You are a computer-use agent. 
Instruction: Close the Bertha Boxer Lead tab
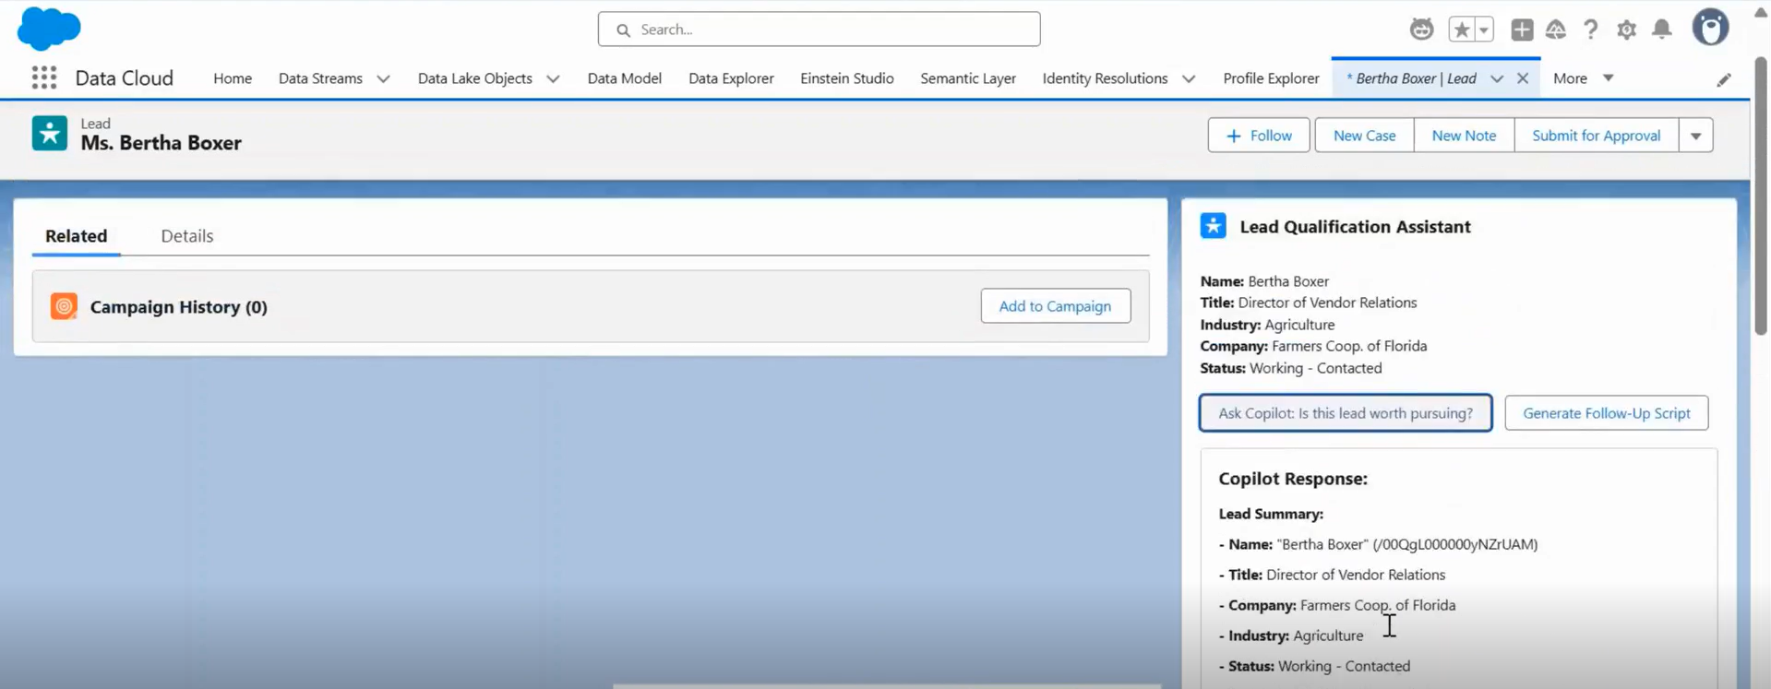pos(1523,78)
